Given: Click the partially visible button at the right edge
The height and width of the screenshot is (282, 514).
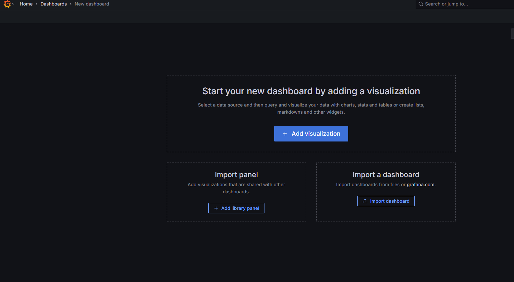Looking at the screenshot, I should 512,34.
